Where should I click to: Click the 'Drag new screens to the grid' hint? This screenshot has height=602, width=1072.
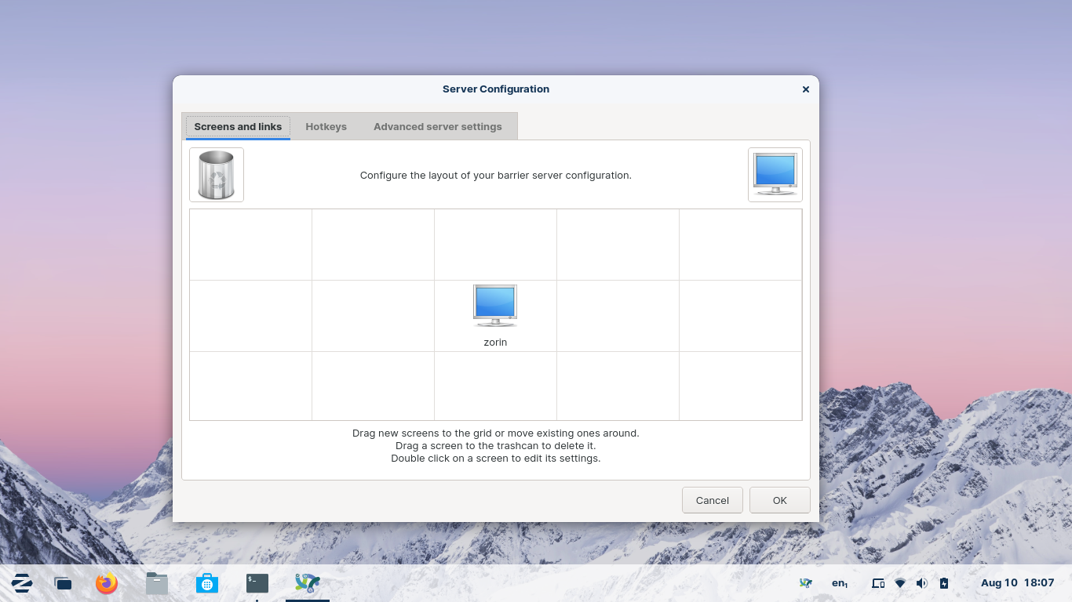pyautogui.click(x=496, y=433)
